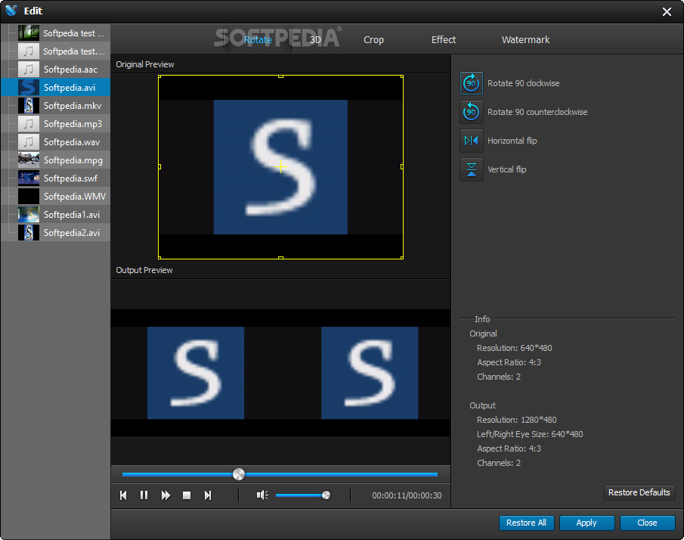The height and width of the screenshot is (540, 684).
Task: Click the right S image in Output Preview
Action: (370, 373)
